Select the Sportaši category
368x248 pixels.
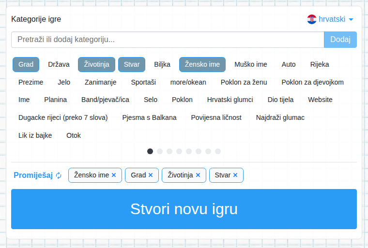point(143,82)
